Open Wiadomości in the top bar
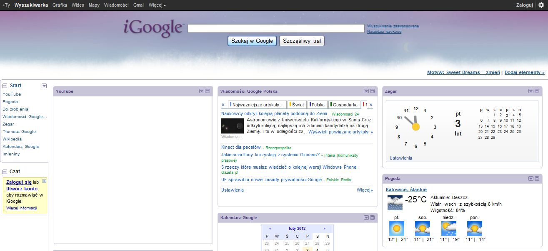Viewport: 548px width, 251px height. click(117, 5)
